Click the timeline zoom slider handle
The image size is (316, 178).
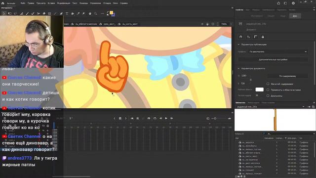215,119
